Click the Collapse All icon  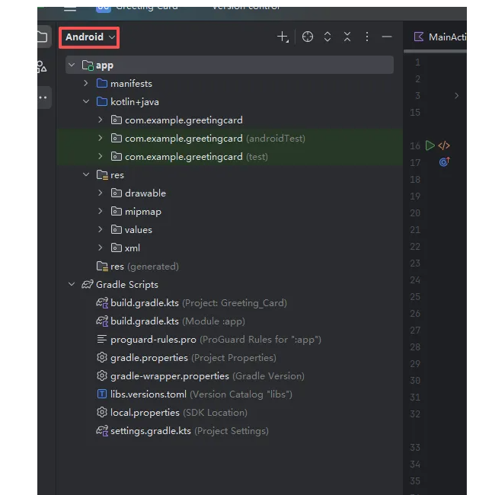point(347,37)
